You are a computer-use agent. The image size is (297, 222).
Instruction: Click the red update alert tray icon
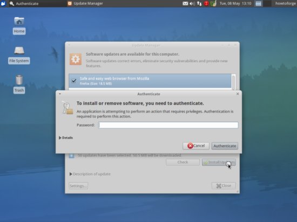click(206, 3)
